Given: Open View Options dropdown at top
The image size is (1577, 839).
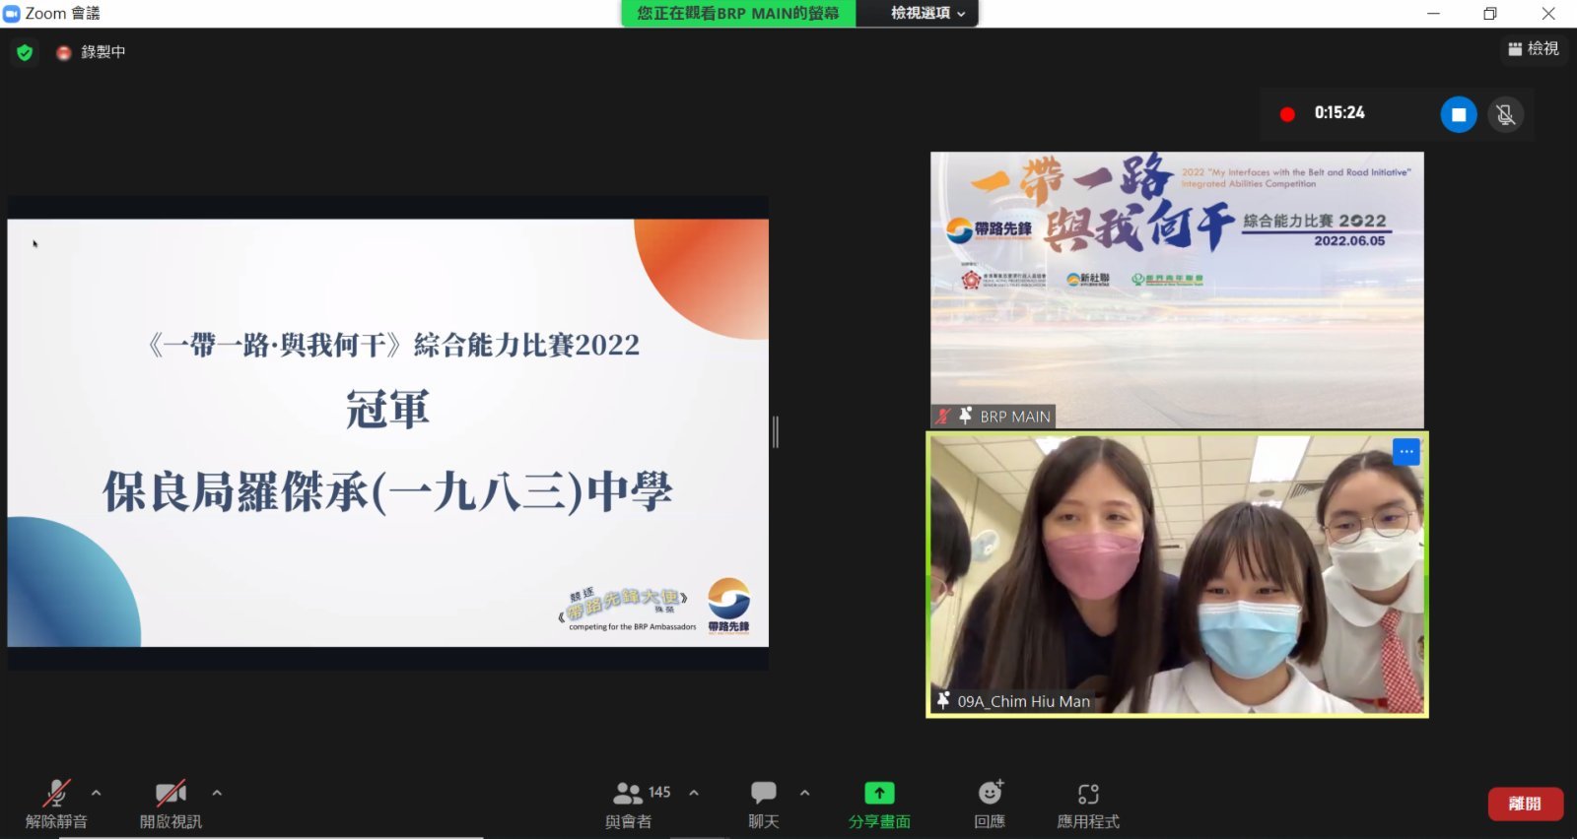Looking at the screenshot, I should click(926, 13).
